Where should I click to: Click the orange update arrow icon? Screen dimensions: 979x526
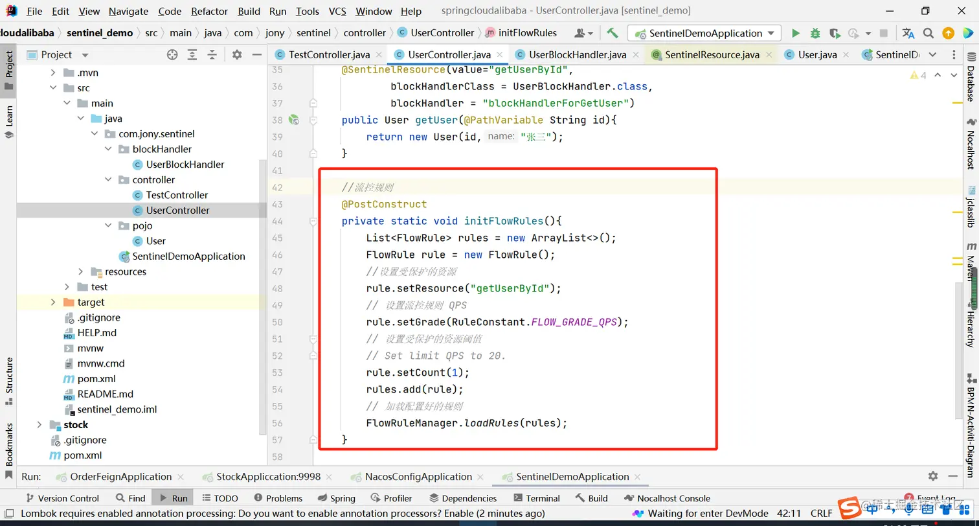tap(948, 33)
